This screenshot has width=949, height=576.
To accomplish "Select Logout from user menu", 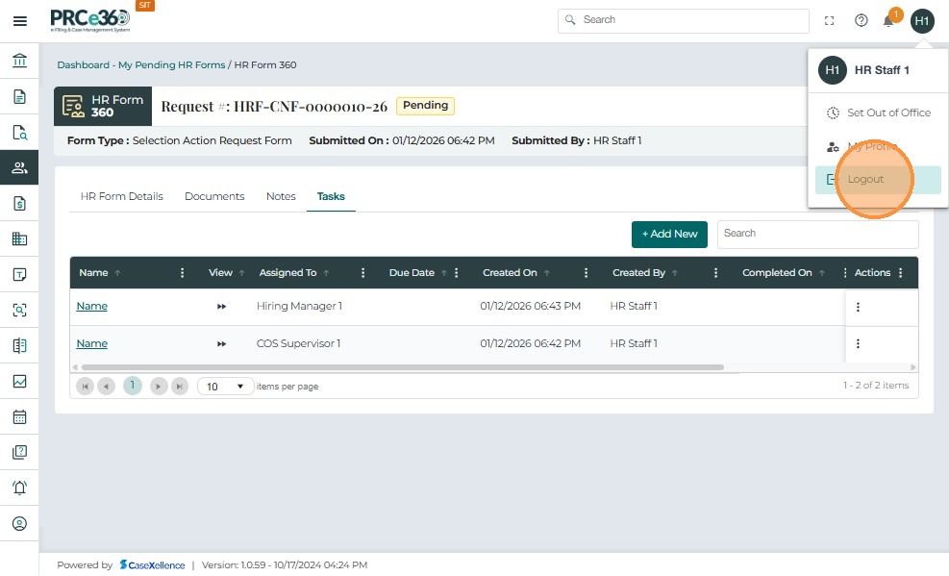I will (878, 180).
